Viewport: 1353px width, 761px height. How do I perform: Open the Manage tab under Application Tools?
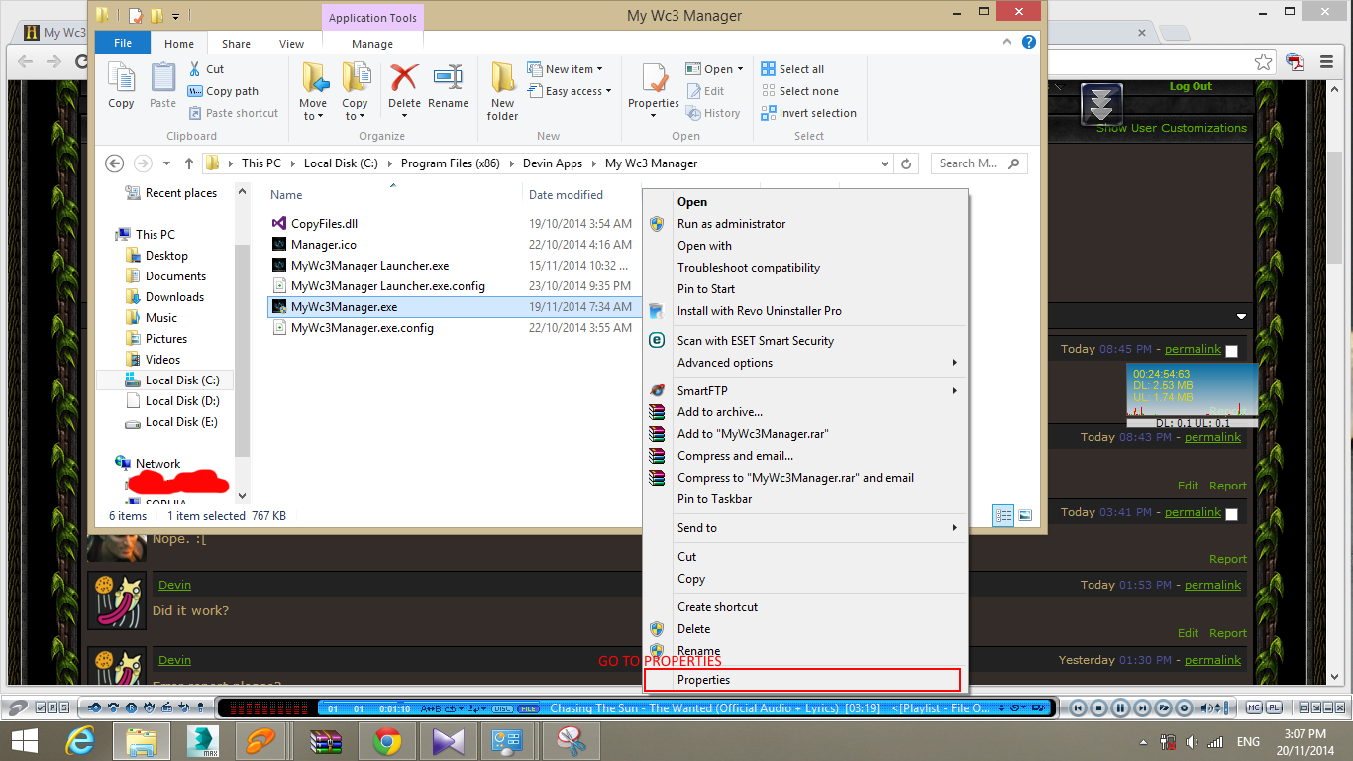click(372, 44)
